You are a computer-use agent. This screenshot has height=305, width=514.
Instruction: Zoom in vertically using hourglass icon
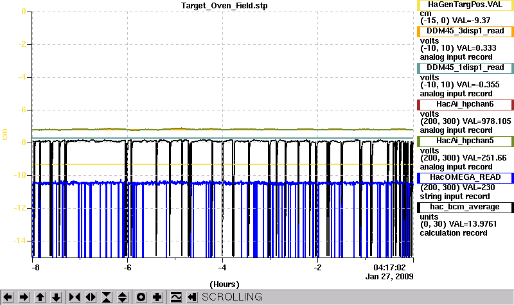(x=107, y=297)
